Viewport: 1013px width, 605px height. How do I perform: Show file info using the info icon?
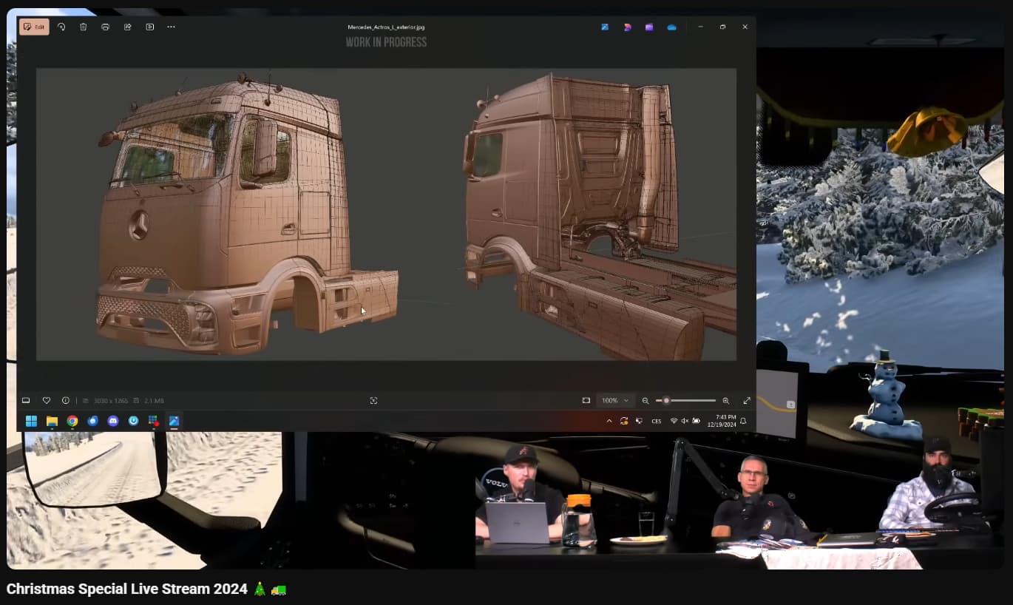pyautogui.click(x=66, y=400)
